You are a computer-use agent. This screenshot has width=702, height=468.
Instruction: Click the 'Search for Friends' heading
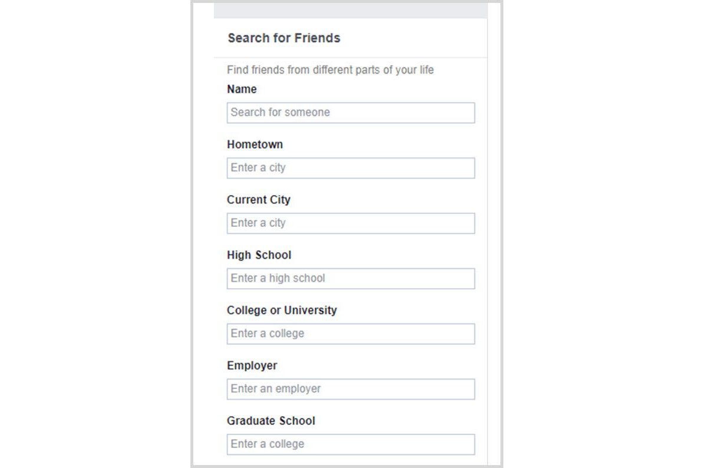(284, 38)
